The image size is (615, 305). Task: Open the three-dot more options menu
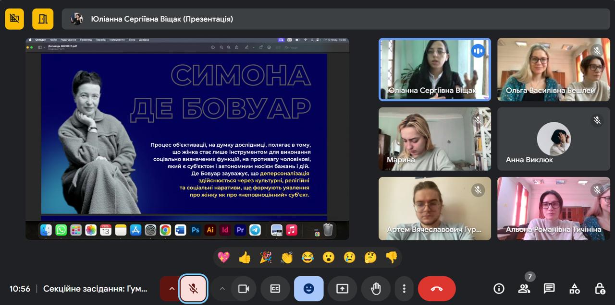click(x=404, y=288)
